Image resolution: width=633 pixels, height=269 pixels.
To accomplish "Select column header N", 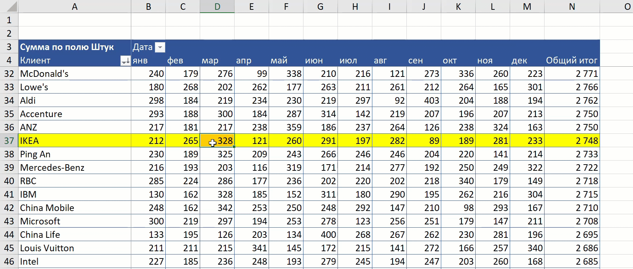I will coord(572,7).
